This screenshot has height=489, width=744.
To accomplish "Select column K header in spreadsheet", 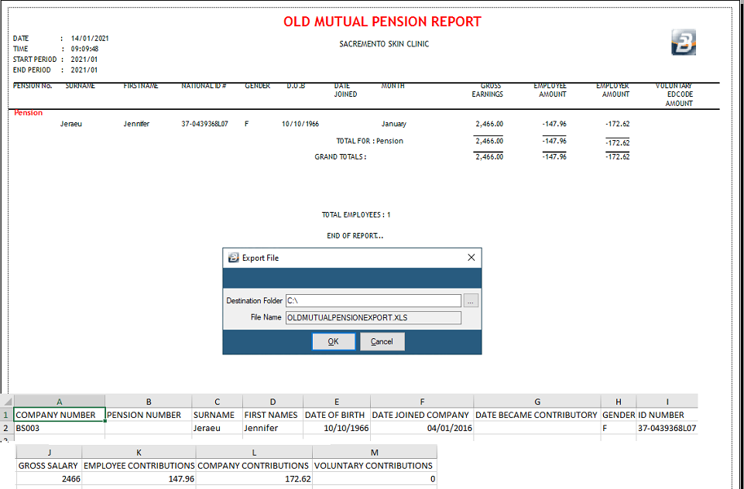I will pos(139,453).
